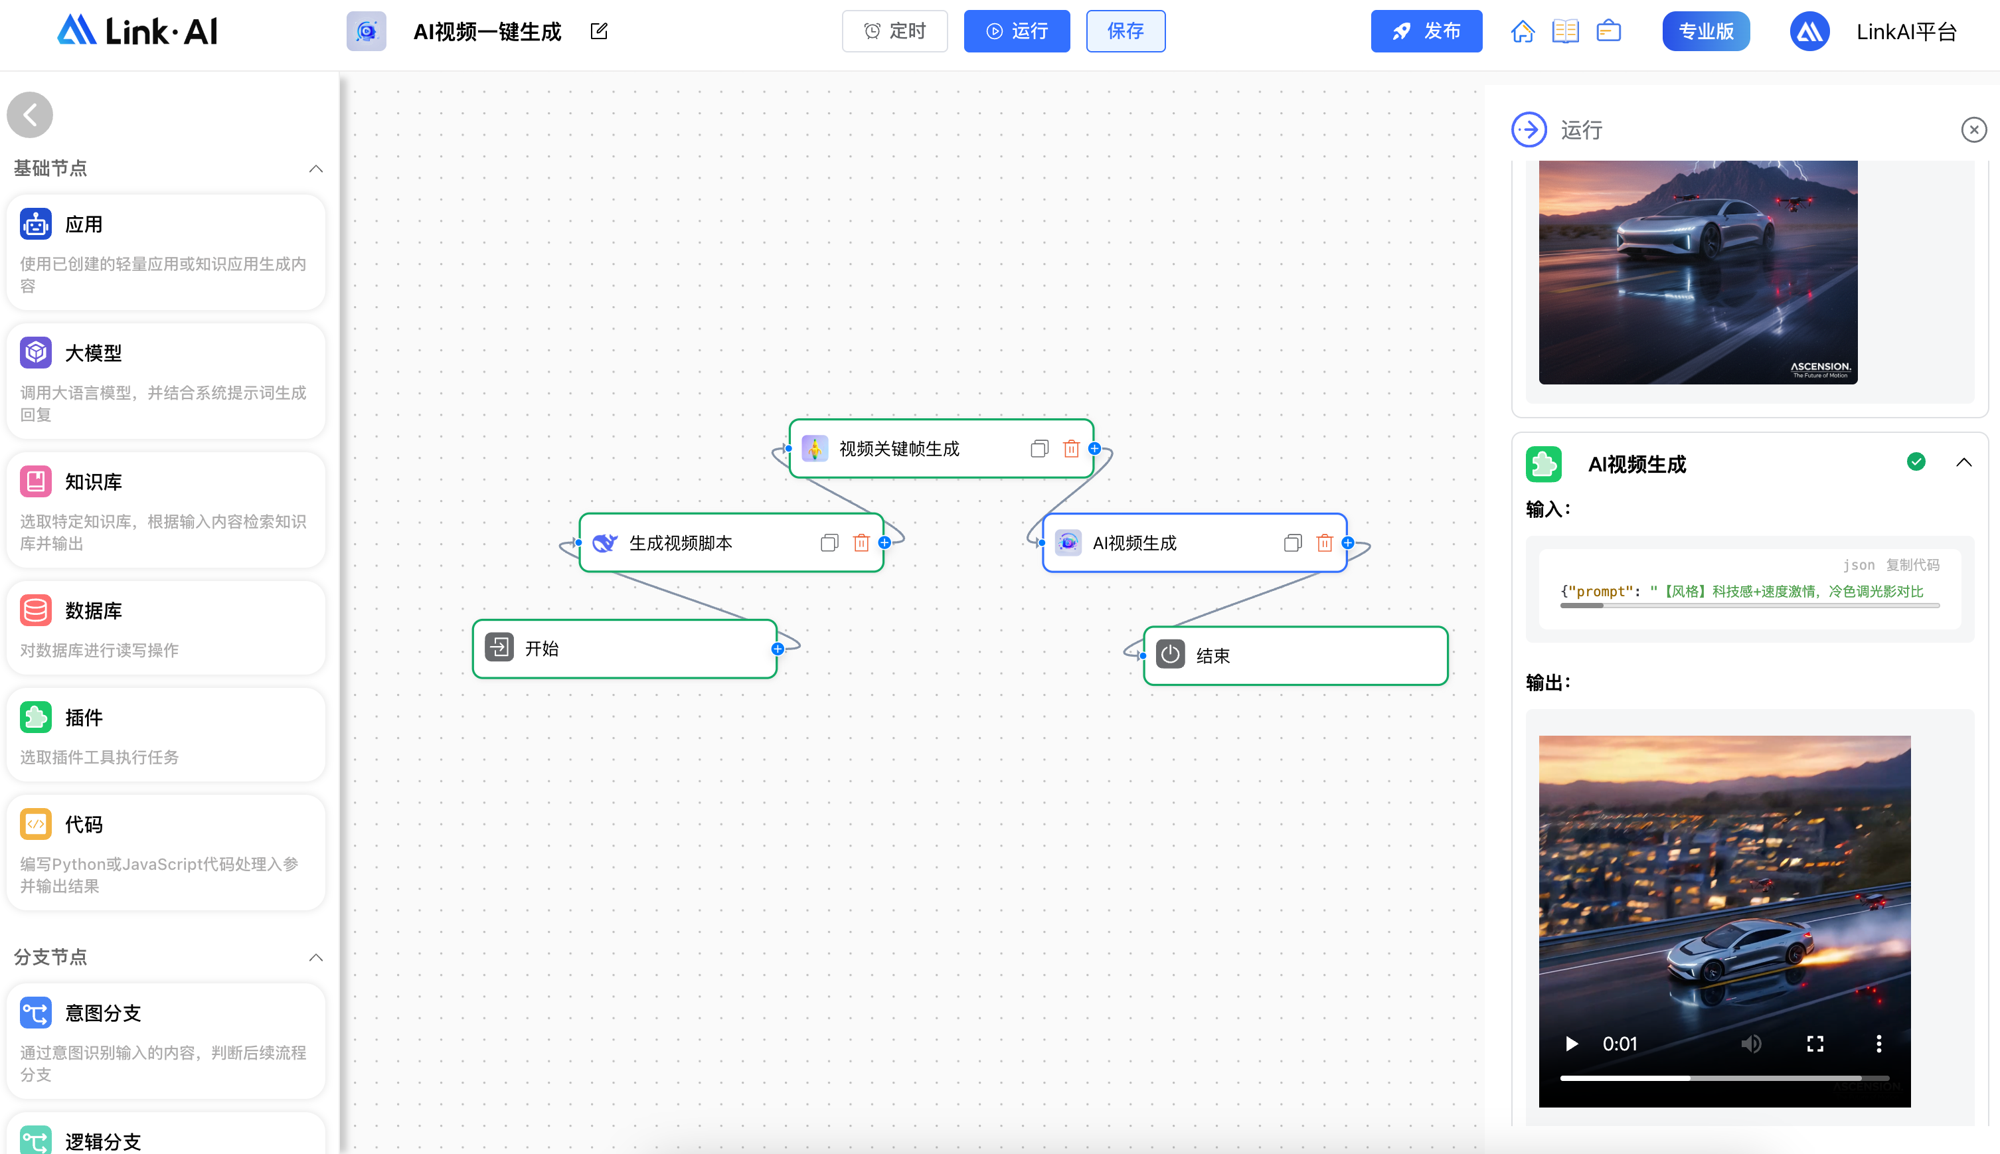Click the back arrow circle in sidebar

coord(30,115)
